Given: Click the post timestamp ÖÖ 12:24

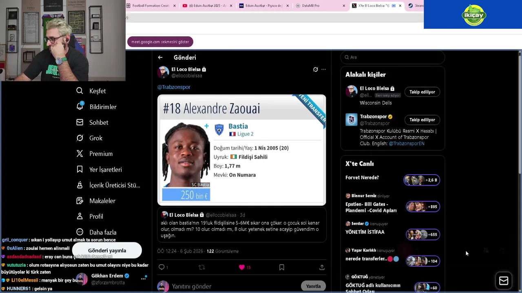Looking at the screenshot, I should (180, 251).
